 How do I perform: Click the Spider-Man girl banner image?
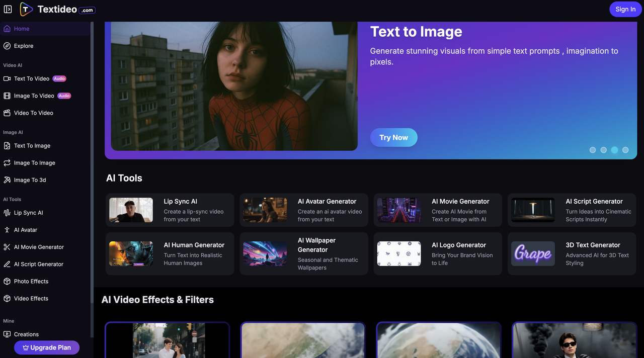pyautogui.click(x=234, y=86)
